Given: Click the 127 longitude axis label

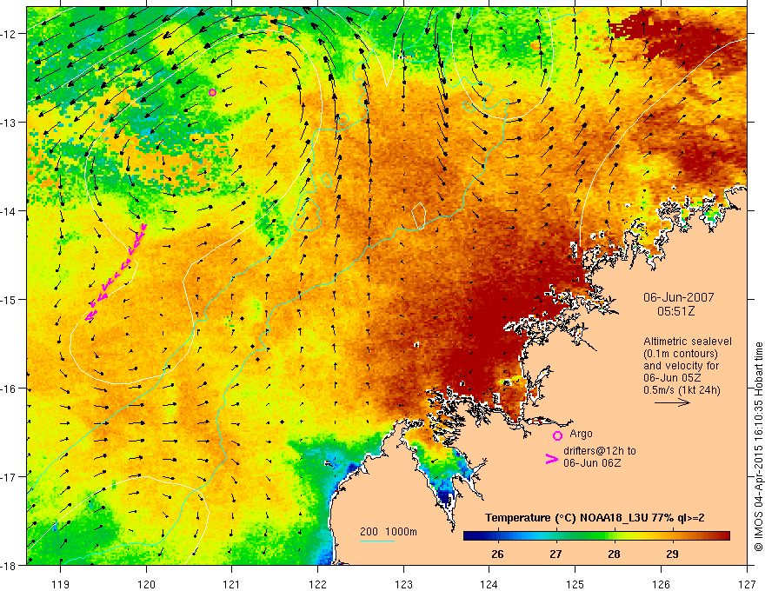Looking at the screenshot, I should 747,584.
